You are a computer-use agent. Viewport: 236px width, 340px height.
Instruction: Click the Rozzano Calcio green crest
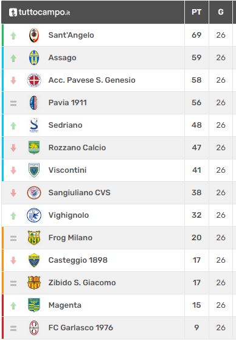(x=34, y=148)
